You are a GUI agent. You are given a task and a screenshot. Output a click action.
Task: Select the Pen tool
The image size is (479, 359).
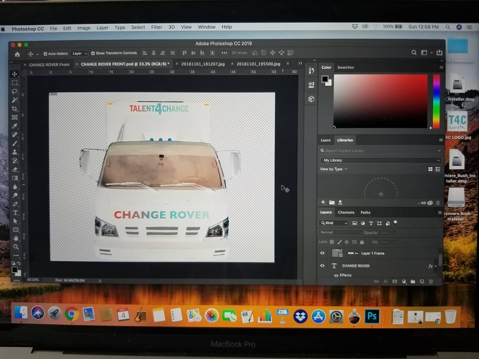15,204
